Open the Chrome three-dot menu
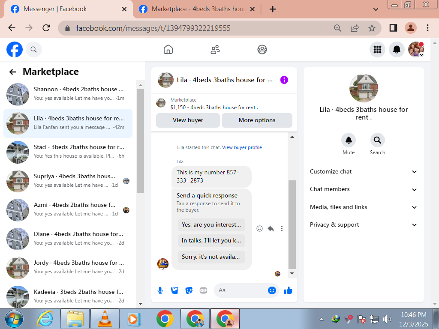 (x=427, y=28)
